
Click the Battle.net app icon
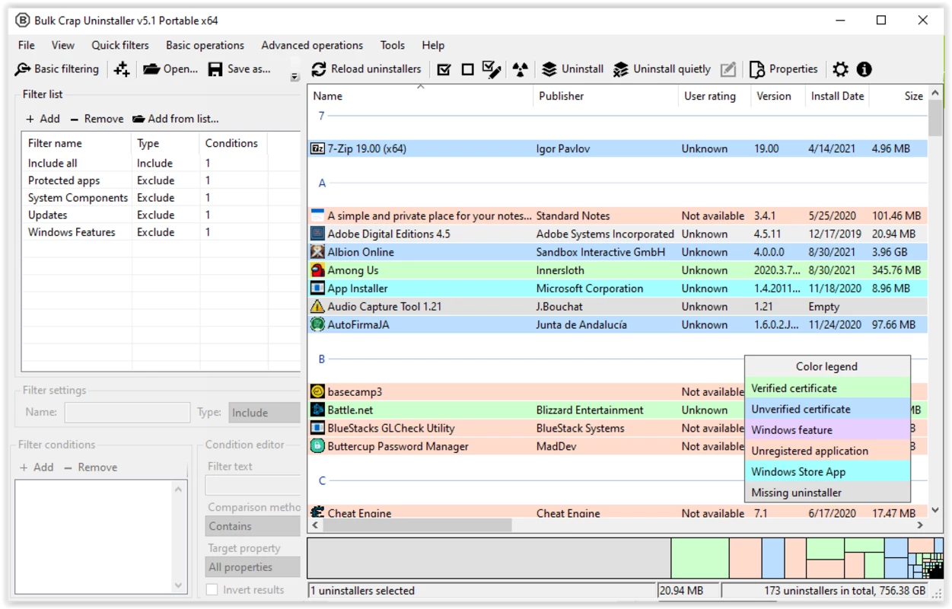[317, 410]
